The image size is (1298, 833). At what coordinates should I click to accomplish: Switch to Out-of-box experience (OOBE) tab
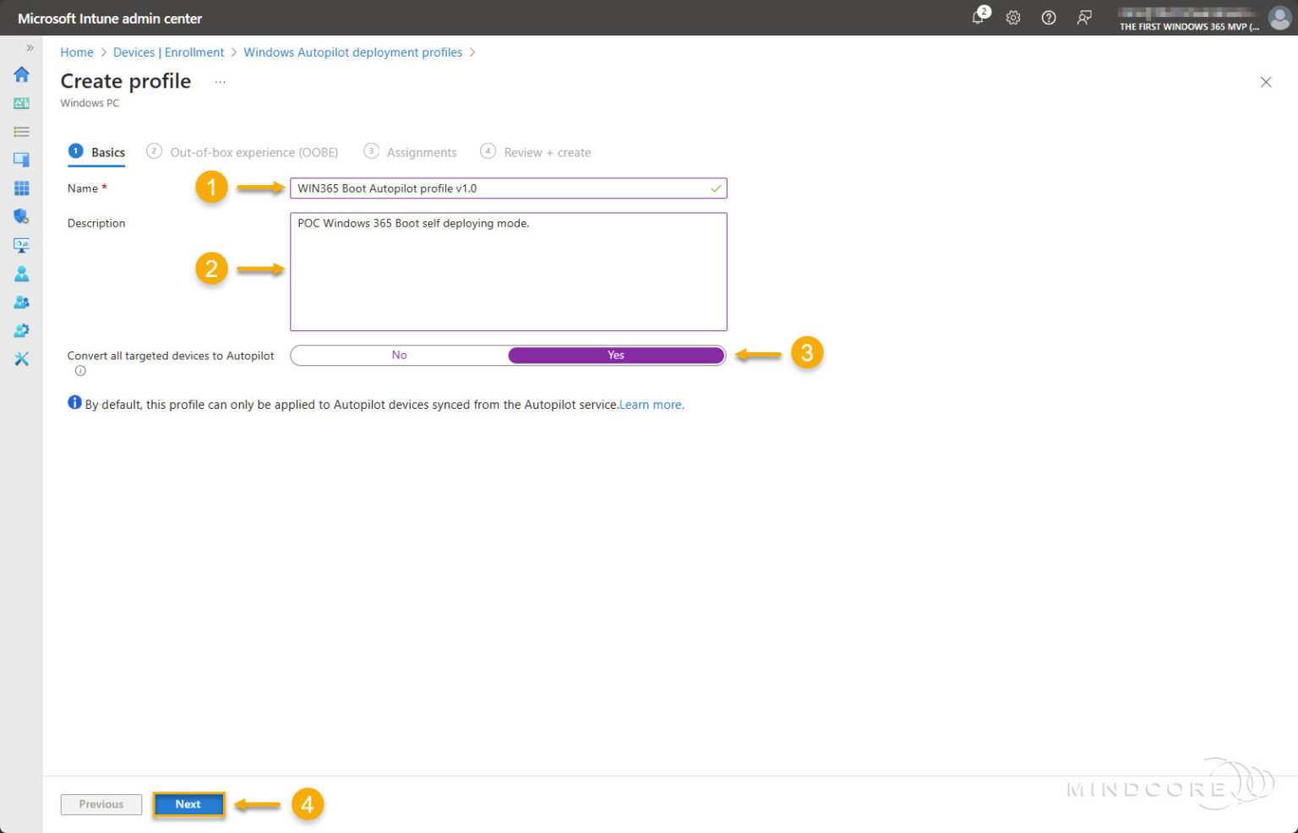coord(254,153)
